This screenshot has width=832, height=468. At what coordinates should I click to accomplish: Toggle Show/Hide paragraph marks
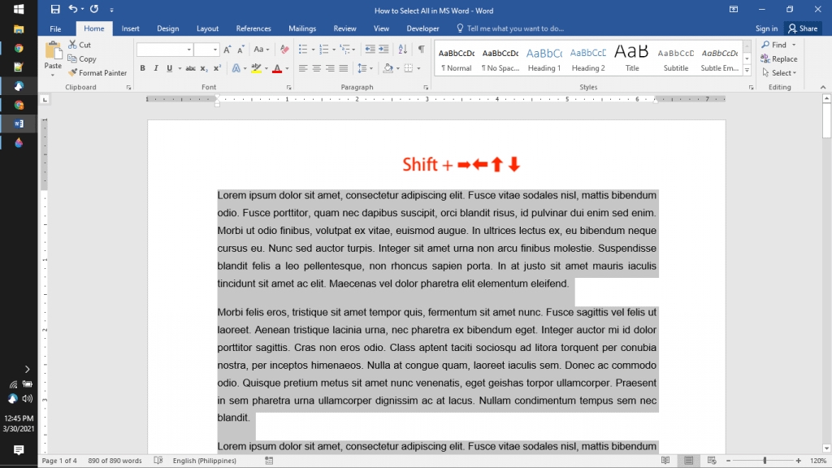pos(422,50)
